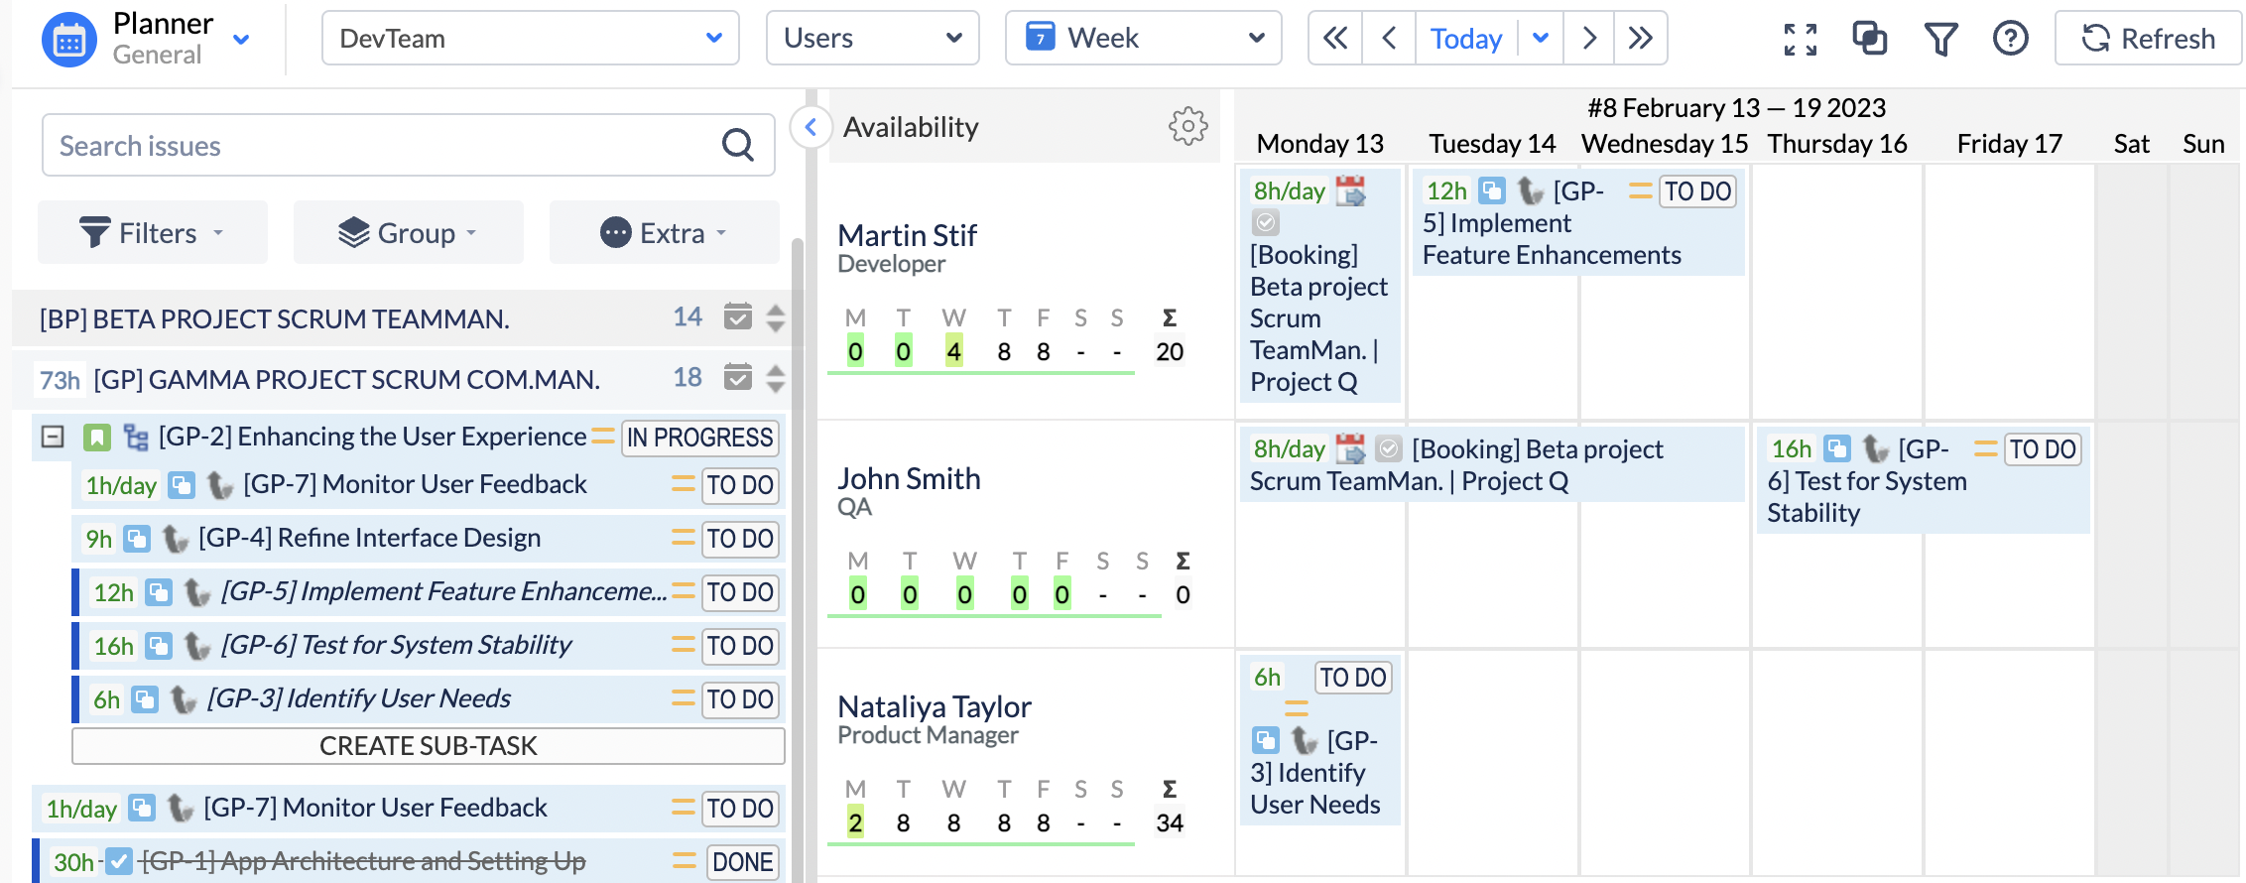The width and height of the screenshot is (2246, 883).
Task: Open the Extra menu
Action: click(664, 233)
